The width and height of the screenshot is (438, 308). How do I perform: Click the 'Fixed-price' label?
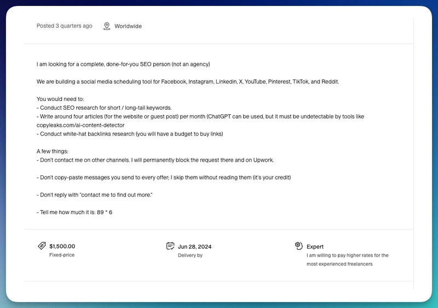62,255
